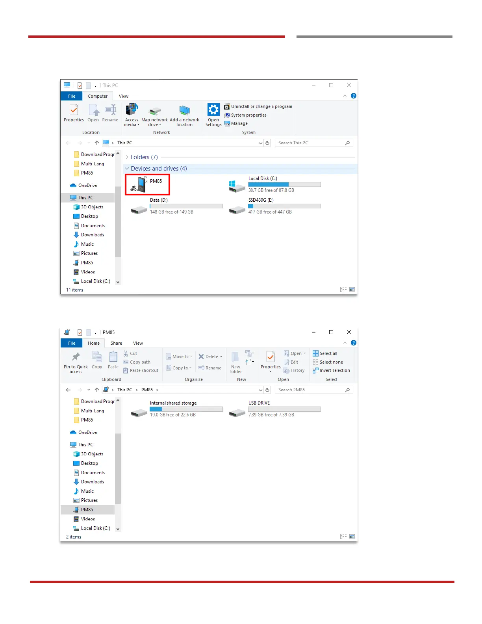482x624 pixels.
Task: Expand the Folders (7) group
Action: (x=127, y=157)
